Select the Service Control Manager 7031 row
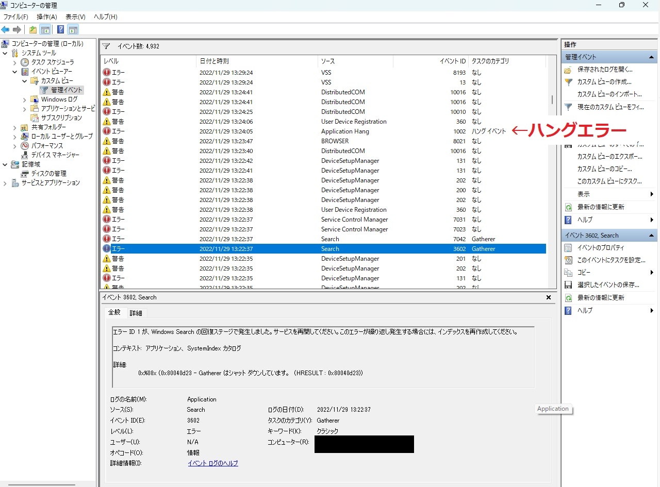This screenshot has width=660, height=487. 324,220
